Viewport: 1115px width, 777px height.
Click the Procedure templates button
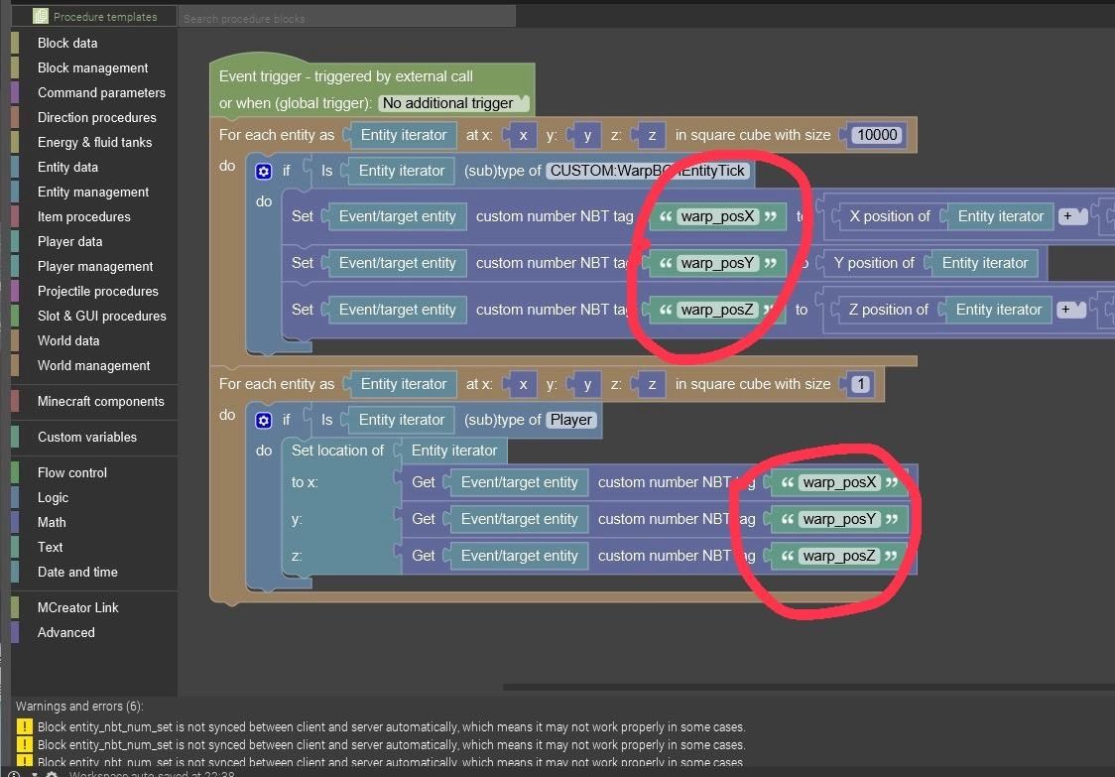pyautogui.click(x=104, y=17)
